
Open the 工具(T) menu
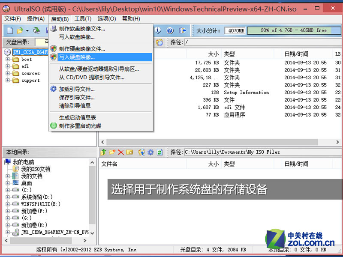click(83, 19)
